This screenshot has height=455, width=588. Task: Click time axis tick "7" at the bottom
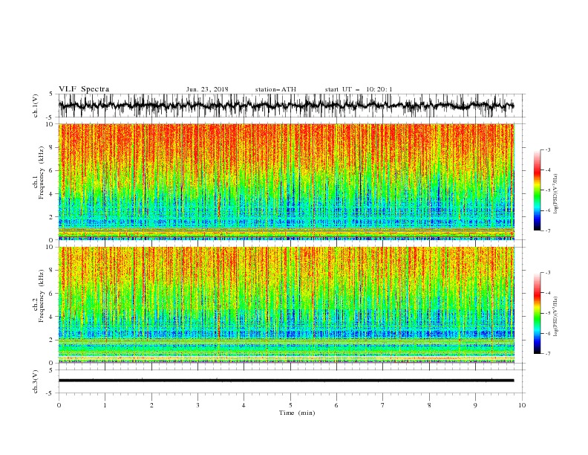pyautogui.click(x=383, y=405)
